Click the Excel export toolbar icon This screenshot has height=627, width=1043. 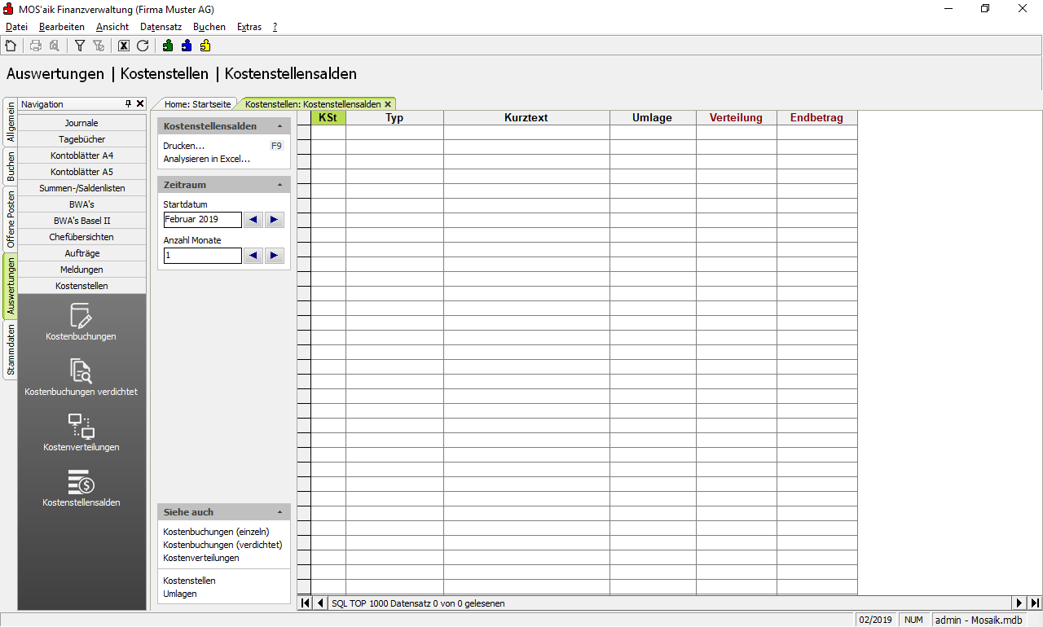[124, 46]
